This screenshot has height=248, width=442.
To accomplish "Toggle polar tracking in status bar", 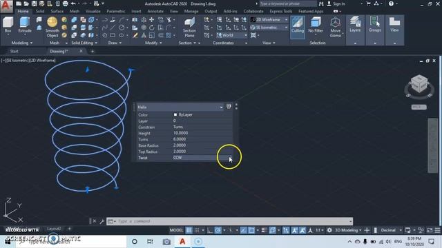I will pyautogui.click(x=218, y=230).
